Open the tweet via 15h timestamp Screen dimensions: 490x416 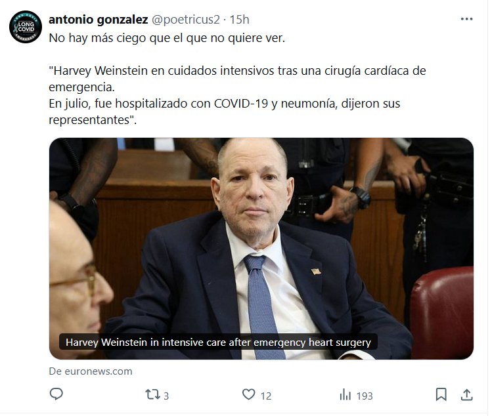[239, 20]
